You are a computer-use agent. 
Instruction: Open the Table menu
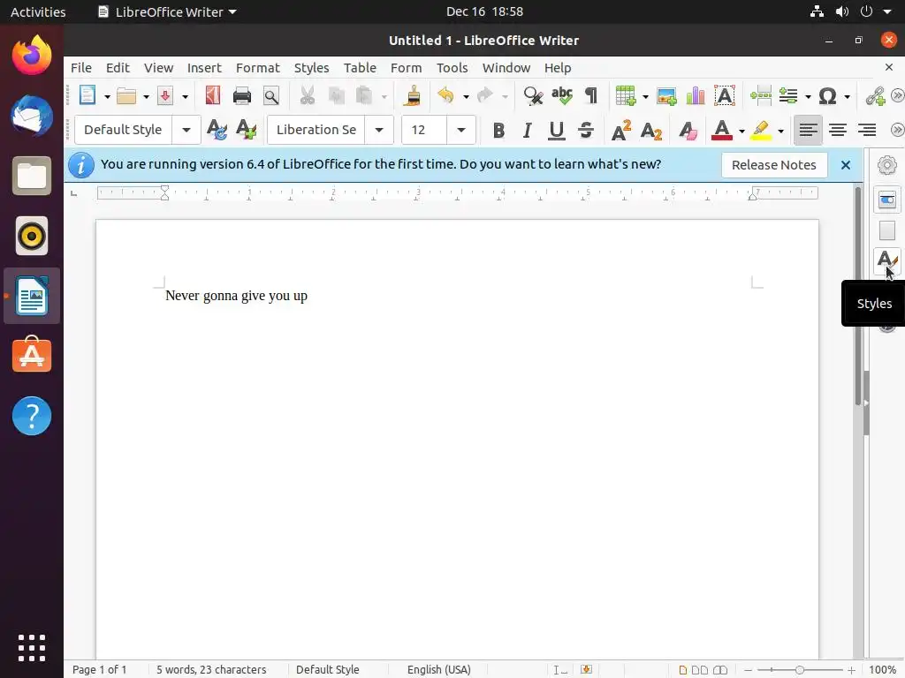tap(360, 68)
